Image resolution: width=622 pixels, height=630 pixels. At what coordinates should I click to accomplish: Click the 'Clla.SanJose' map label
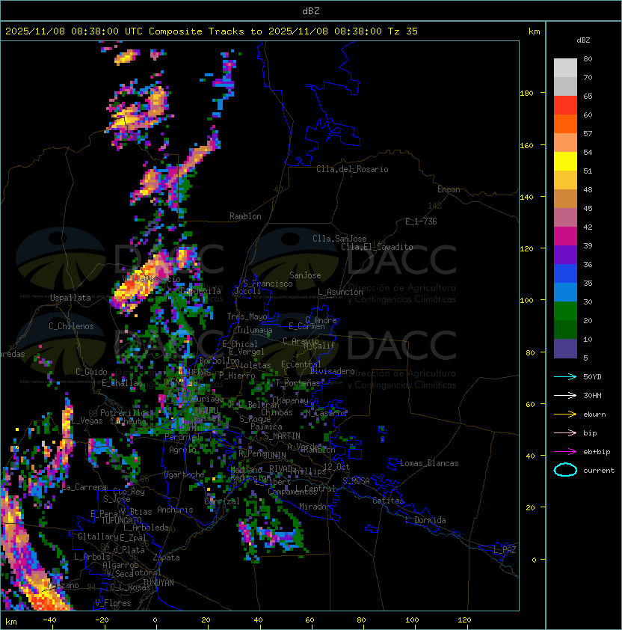tap(339, 239)
